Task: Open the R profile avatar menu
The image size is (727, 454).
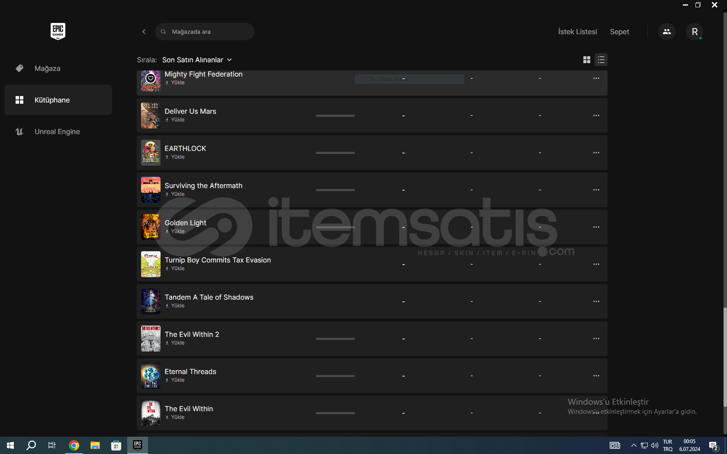Action: [695, 32]
